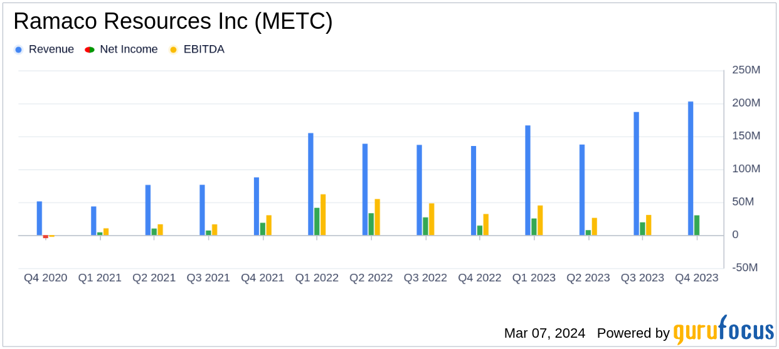Click the Q1 2023 blue Revenue bar
Viewport: 779px width, 349px height.
click(527, 180)
